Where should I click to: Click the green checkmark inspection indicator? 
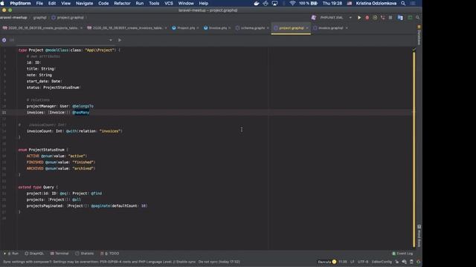414,50
